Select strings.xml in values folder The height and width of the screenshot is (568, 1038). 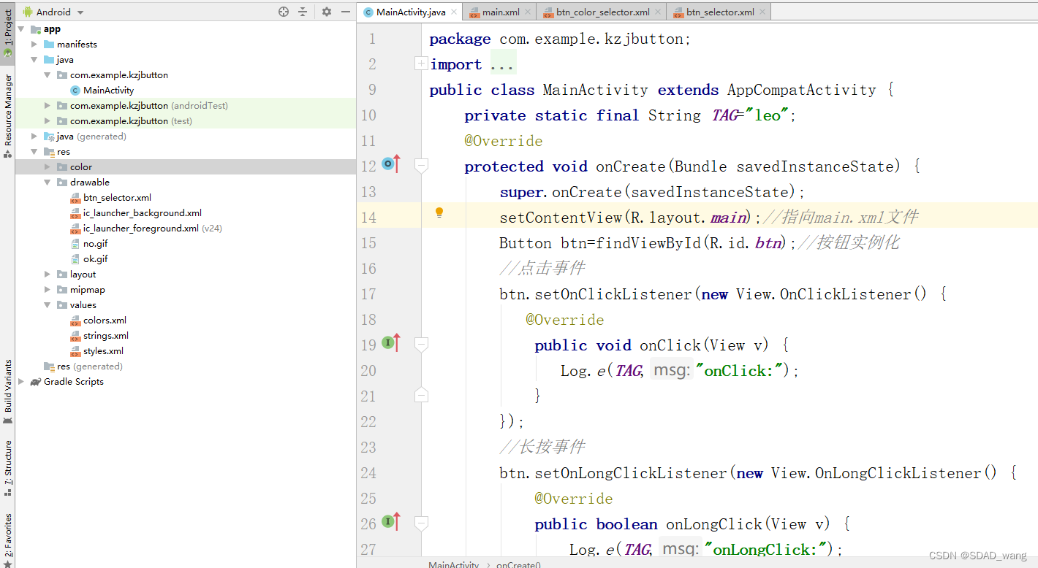coord(105,336)
